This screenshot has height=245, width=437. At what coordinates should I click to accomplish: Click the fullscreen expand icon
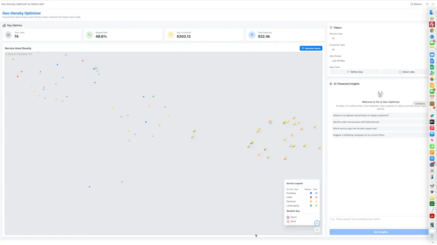click(x=433, y=4)
